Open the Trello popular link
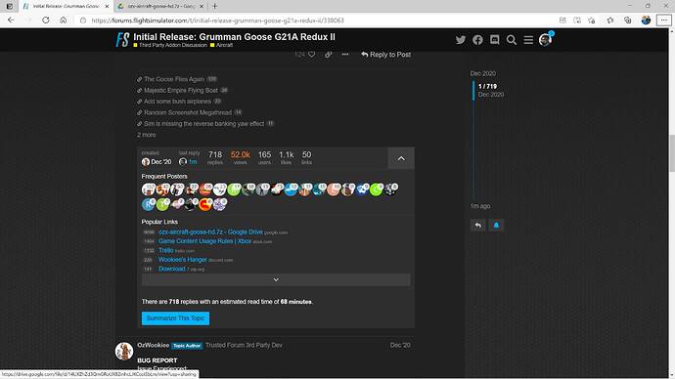This screenshot has height=379, width=675. (165, 250)
